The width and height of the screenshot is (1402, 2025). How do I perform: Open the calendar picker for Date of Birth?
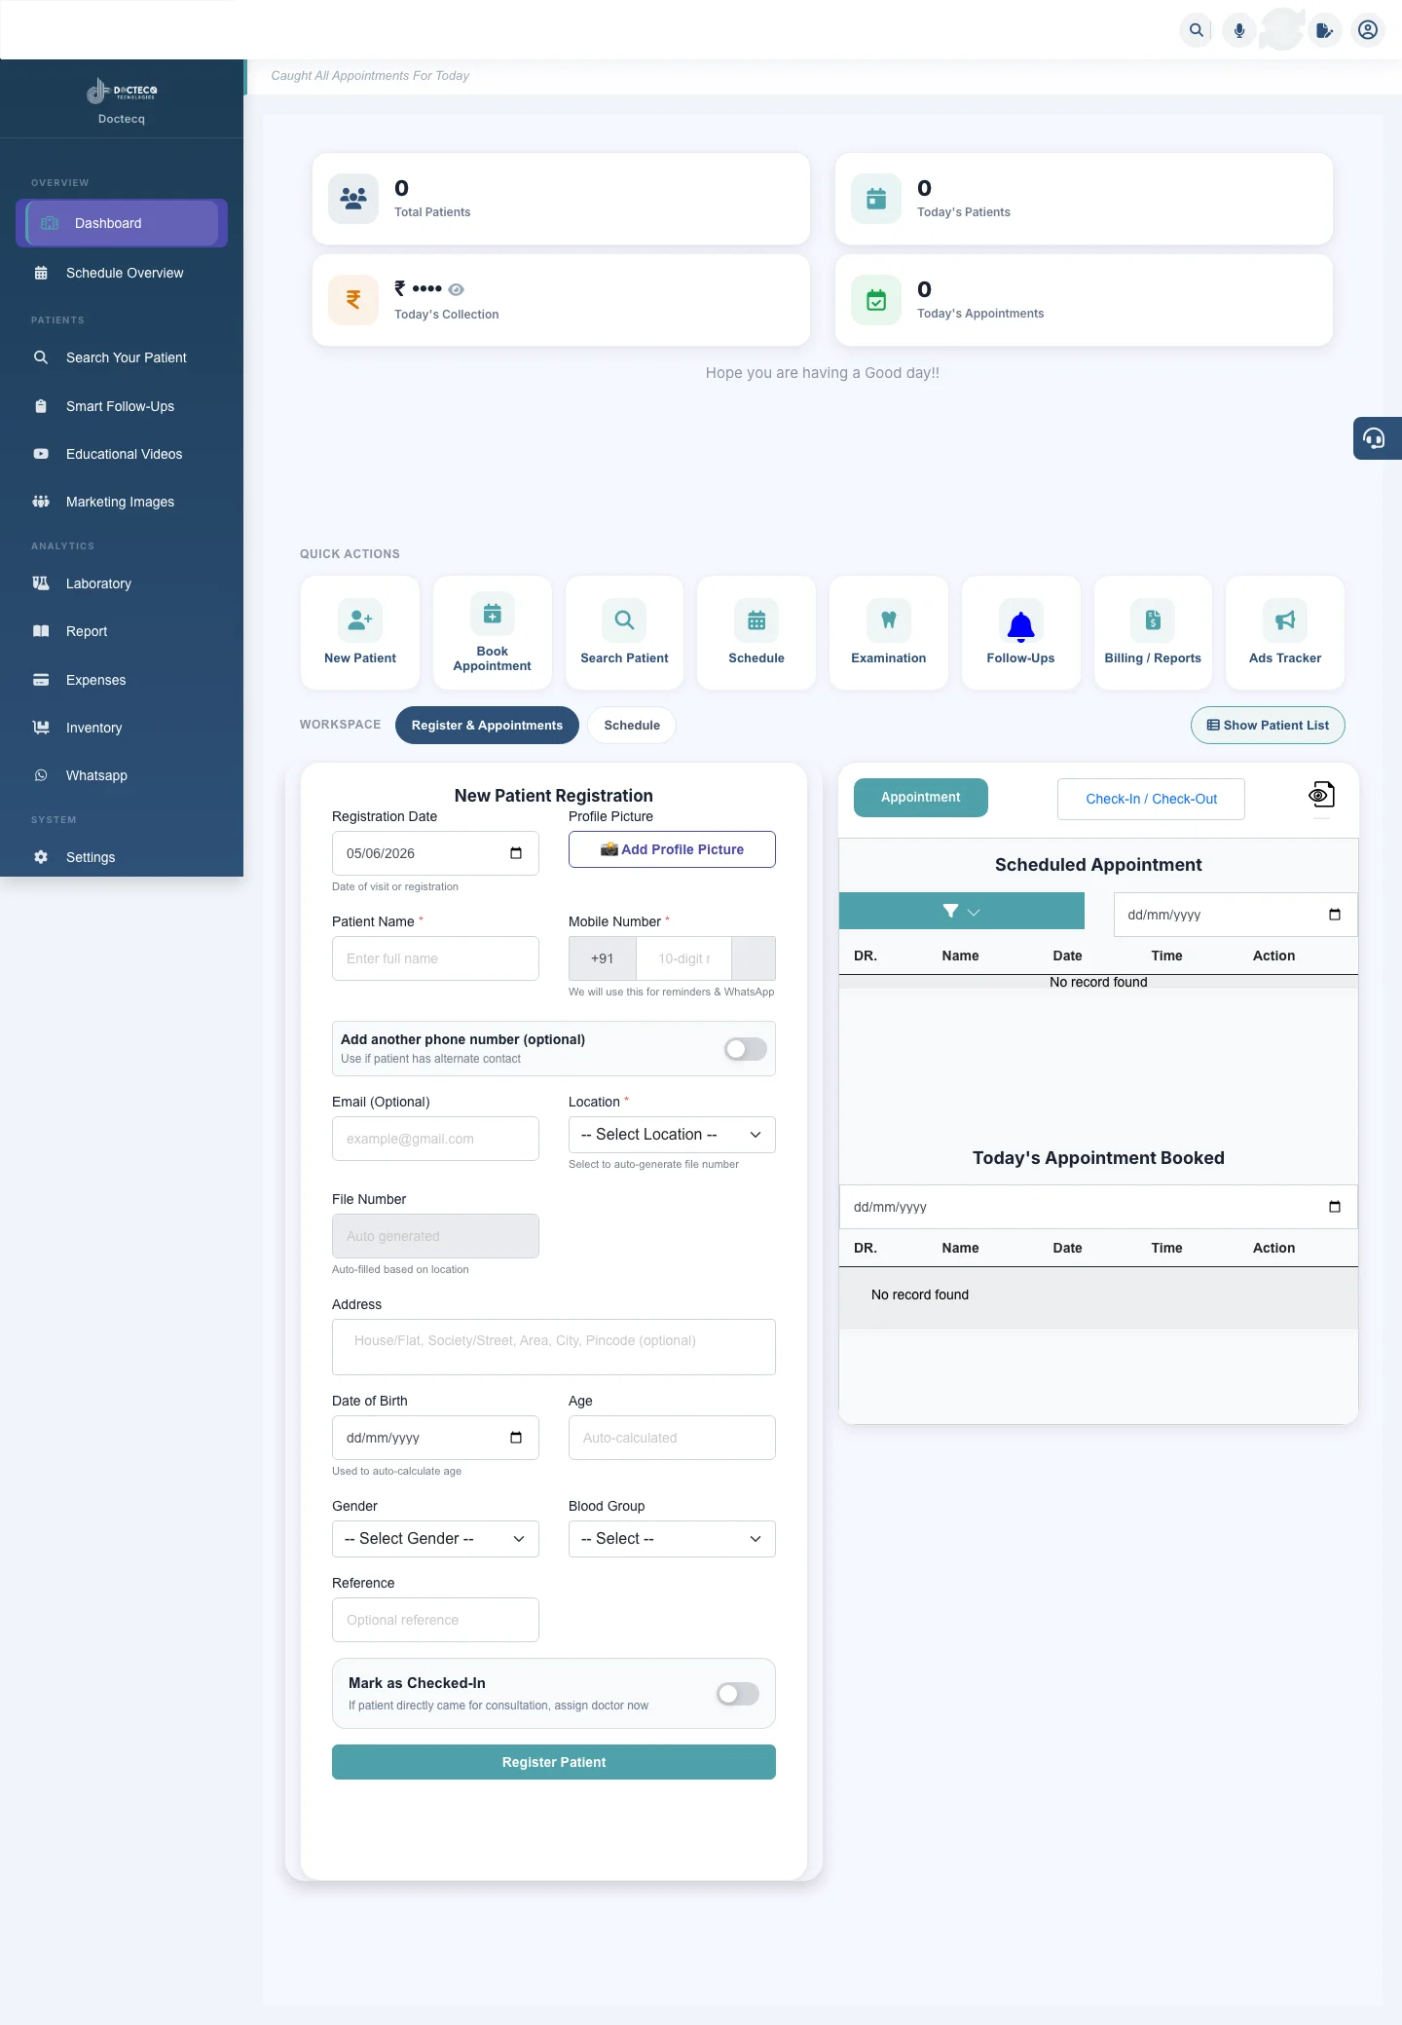(516, 1438)
